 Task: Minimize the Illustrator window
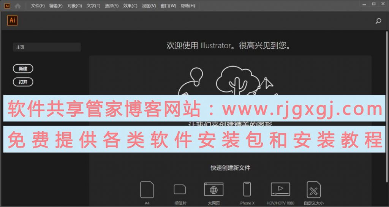coord(364,4)
